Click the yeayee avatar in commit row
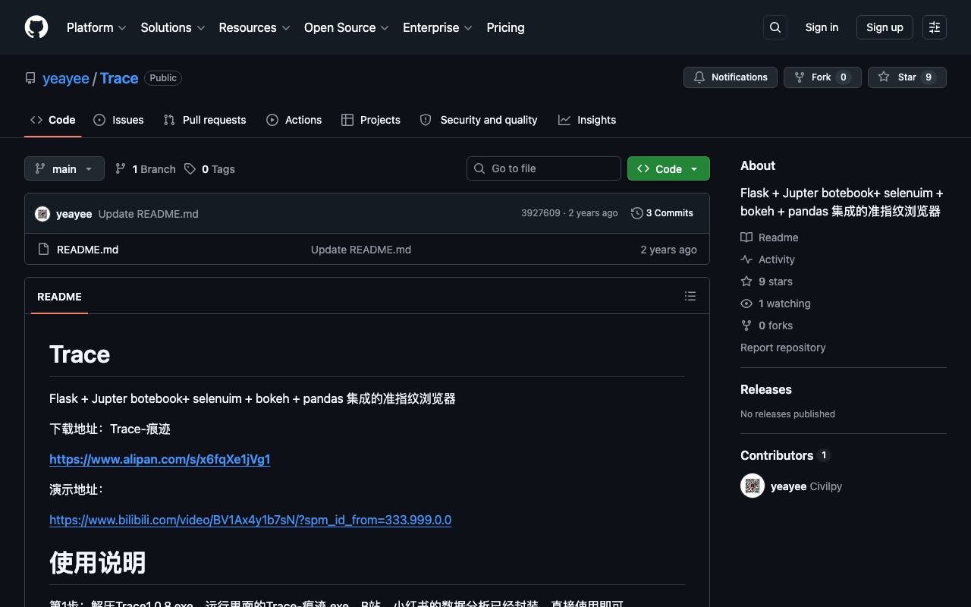 (x=42, y=214)
